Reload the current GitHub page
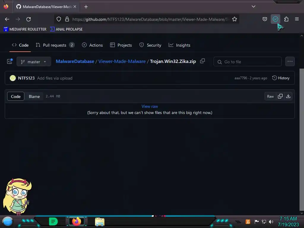Viewport: 304px width, 228px height. point(28,19)
